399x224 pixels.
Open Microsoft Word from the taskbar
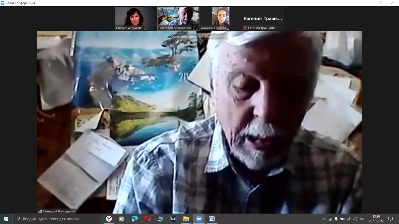(x=212, y=219)
